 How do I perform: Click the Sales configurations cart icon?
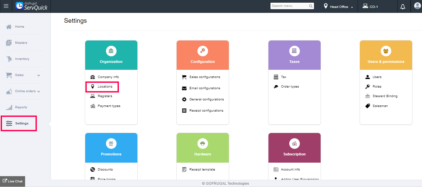tap(184, 77)
